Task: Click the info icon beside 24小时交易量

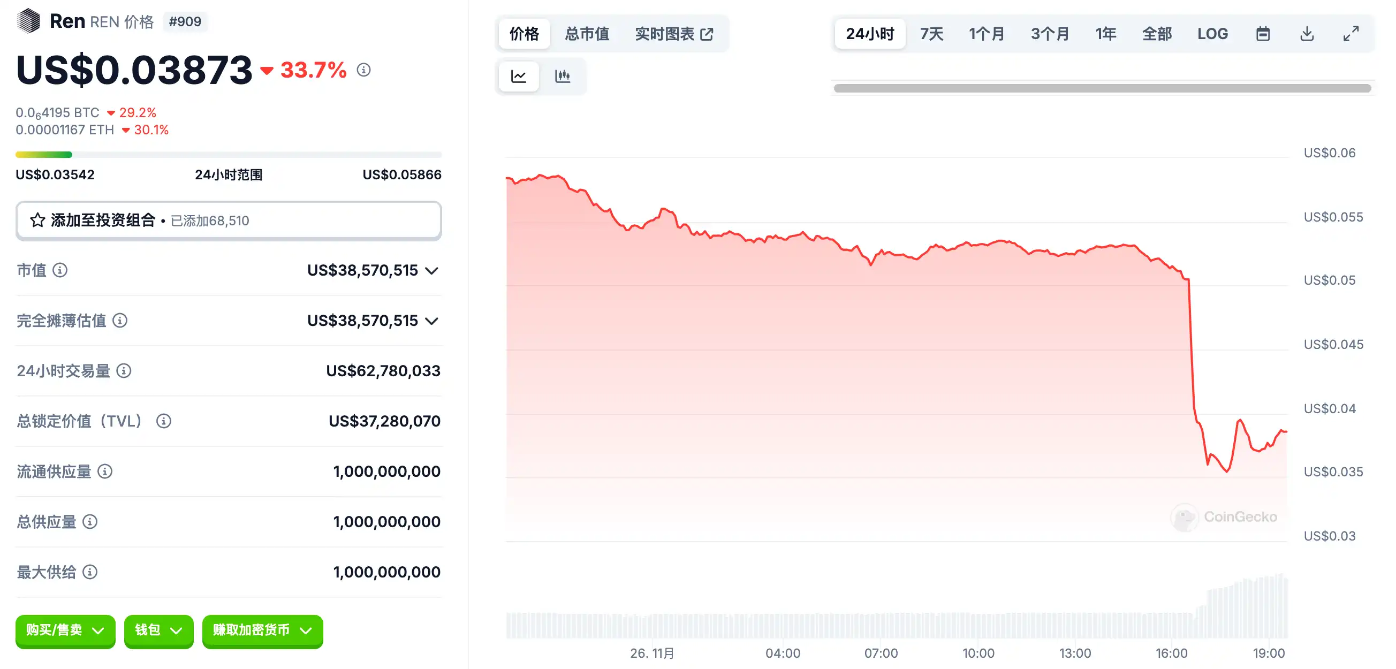Action: point(124,370)
